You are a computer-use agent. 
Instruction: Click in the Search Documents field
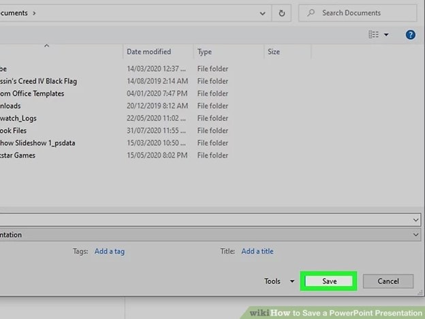click(358, 13)
